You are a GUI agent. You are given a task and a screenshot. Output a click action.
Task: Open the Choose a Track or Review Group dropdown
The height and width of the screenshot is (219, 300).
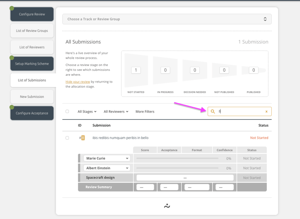pyautogui.click(x=167, y=19)
